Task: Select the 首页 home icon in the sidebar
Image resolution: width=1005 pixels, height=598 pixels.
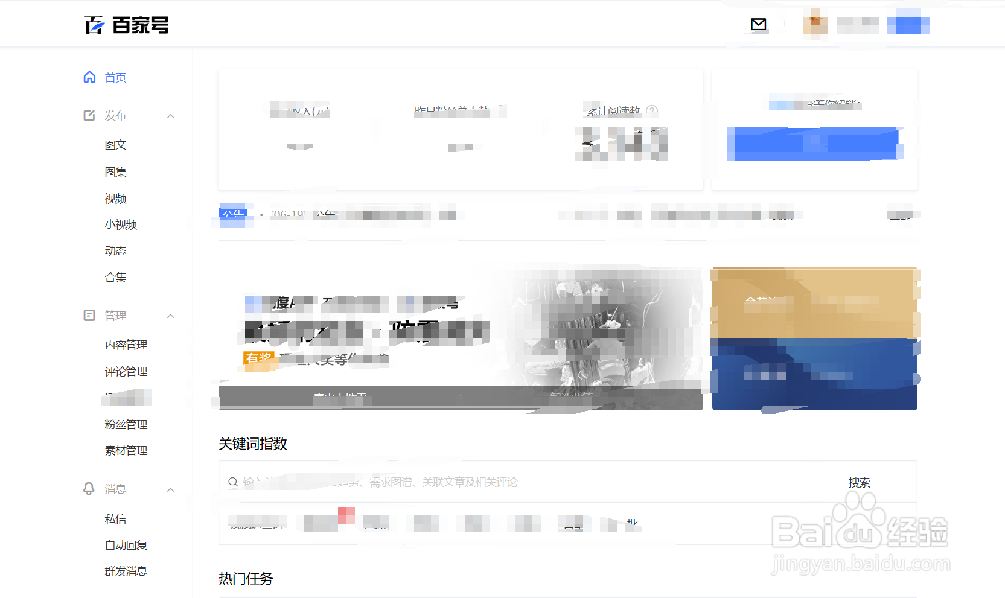Action: pyautogui.click(x=89, y=77)
